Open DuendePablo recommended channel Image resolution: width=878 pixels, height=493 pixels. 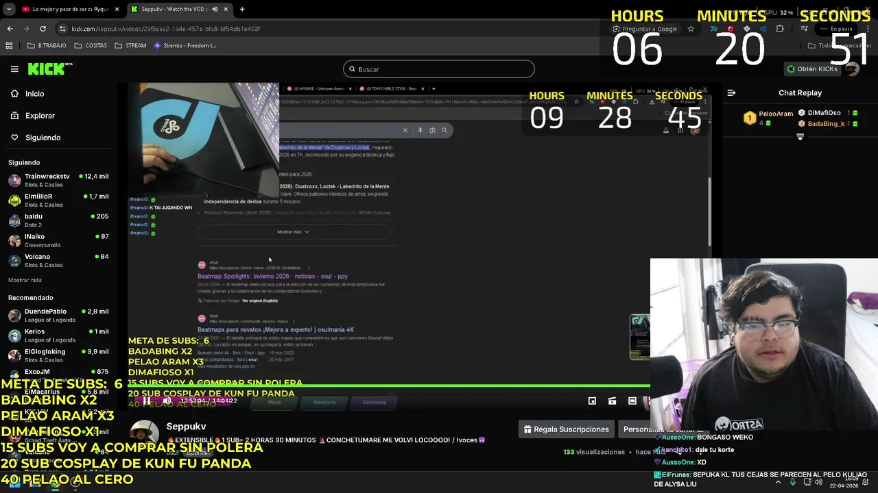click(x=58, y=315)
